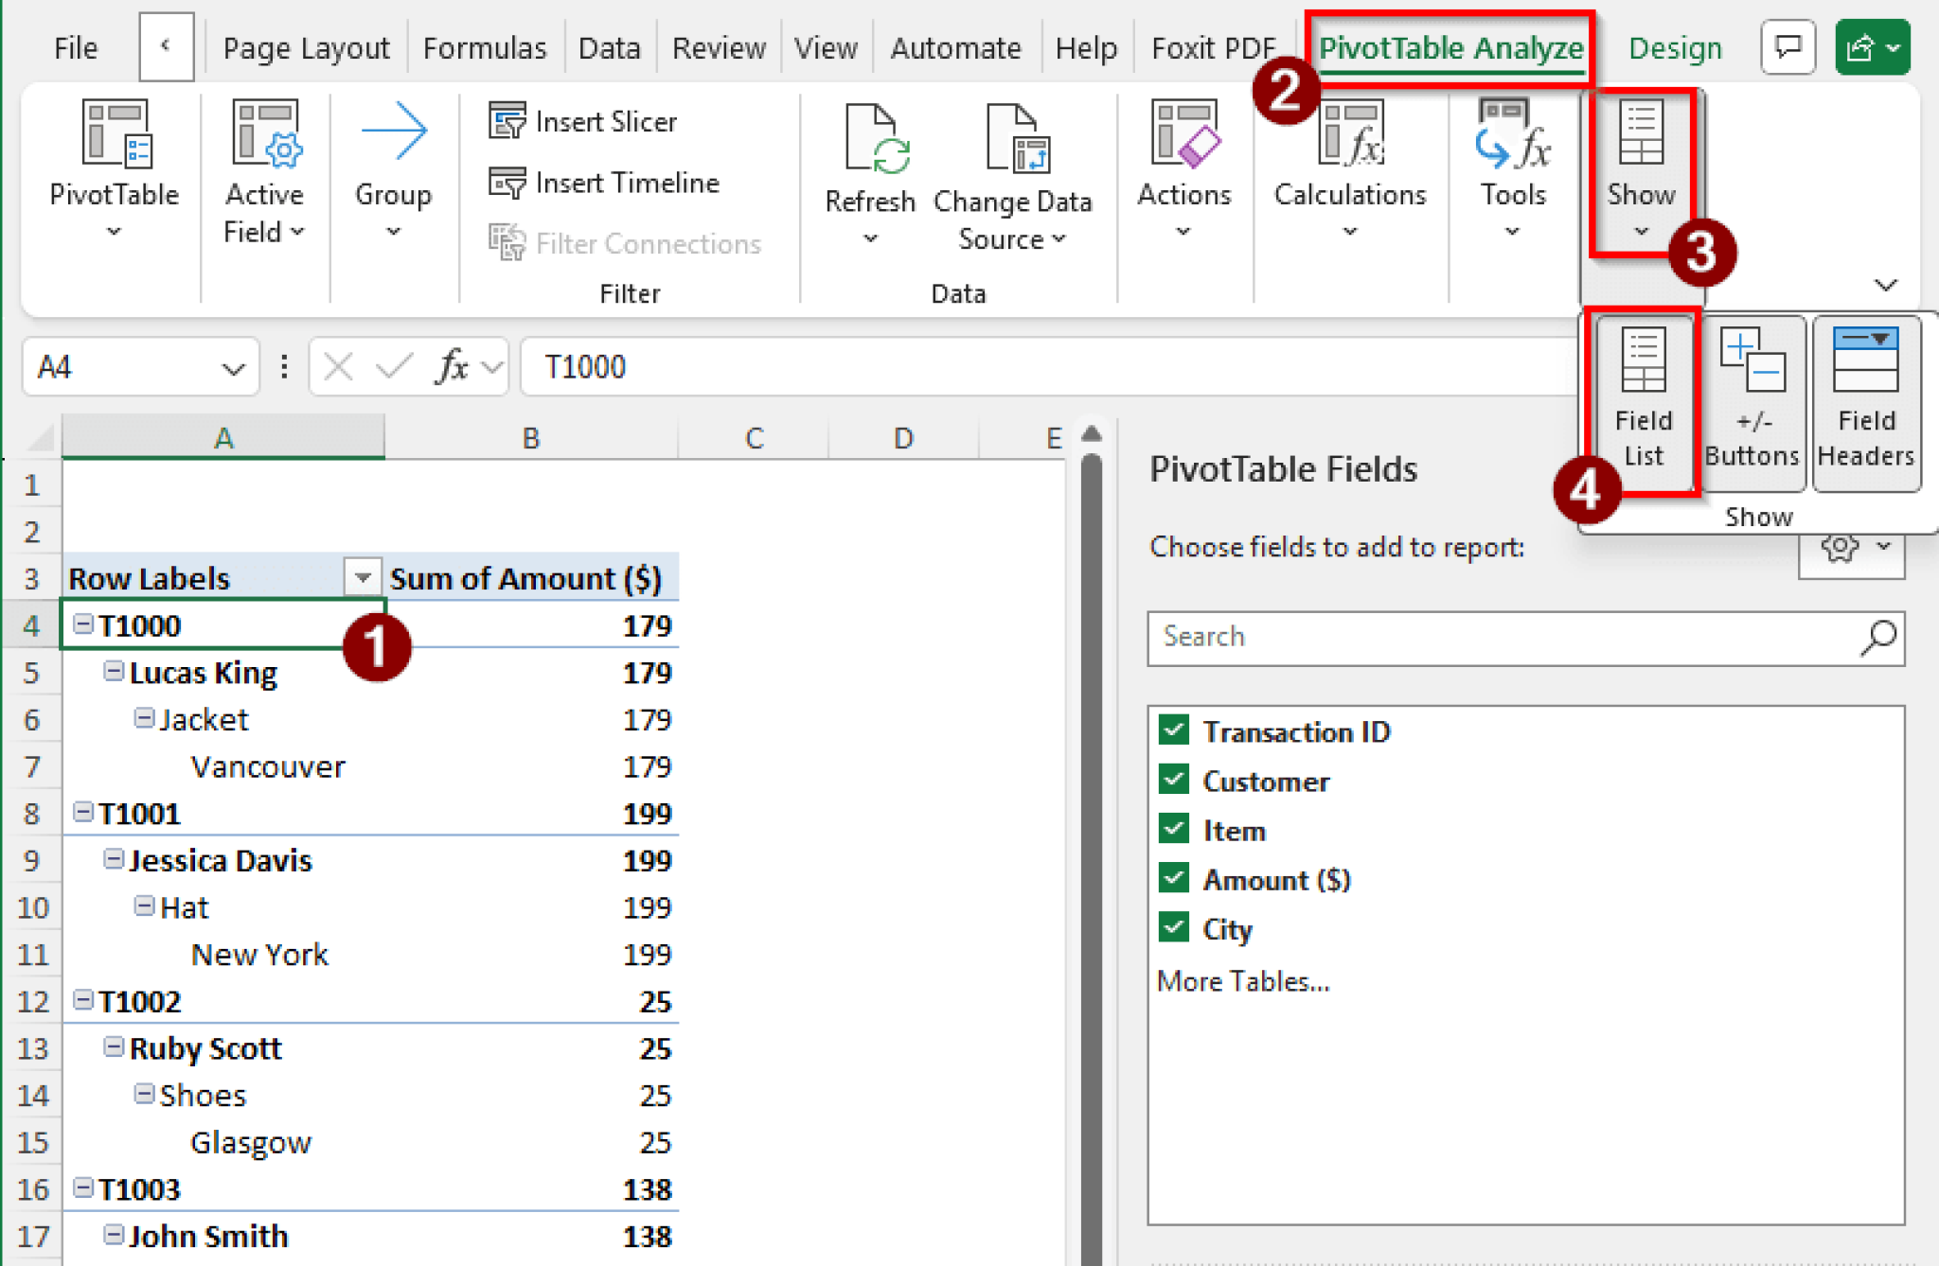Switch to the Design tab
The image size is (1939, 1266).
[1675, 47]
